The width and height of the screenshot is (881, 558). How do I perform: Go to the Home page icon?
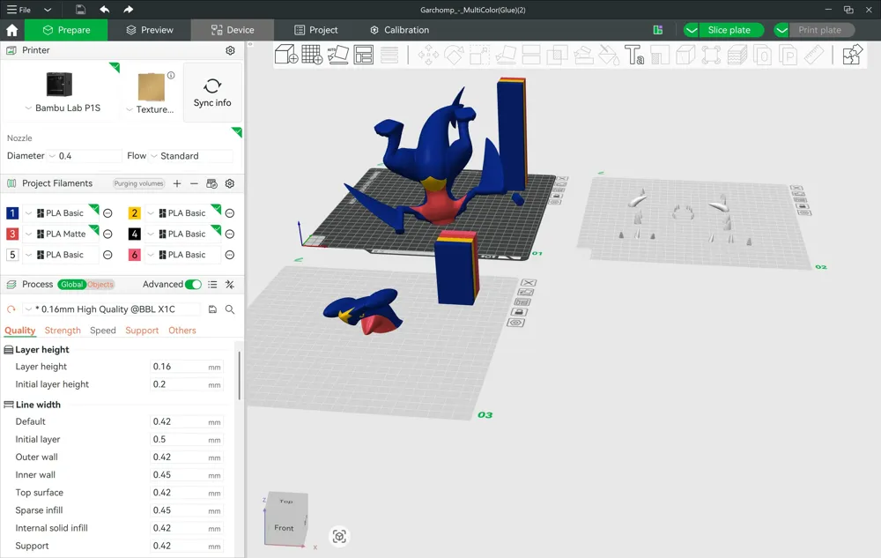point(11,30)
